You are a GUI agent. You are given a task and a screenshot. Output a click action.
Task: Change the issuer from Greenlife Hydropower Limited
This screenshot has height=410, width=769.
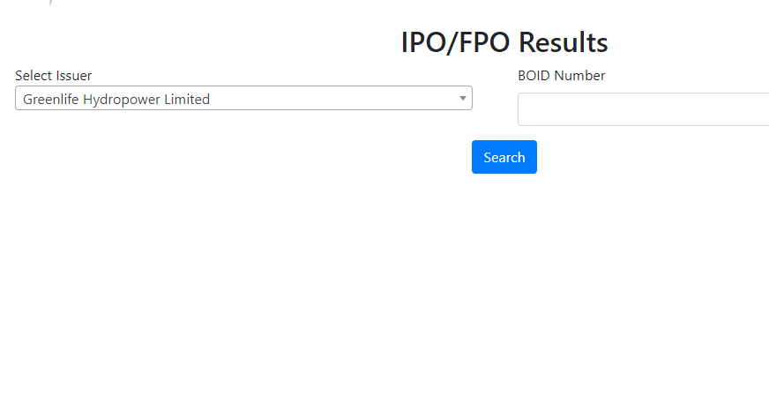(243, 98)
